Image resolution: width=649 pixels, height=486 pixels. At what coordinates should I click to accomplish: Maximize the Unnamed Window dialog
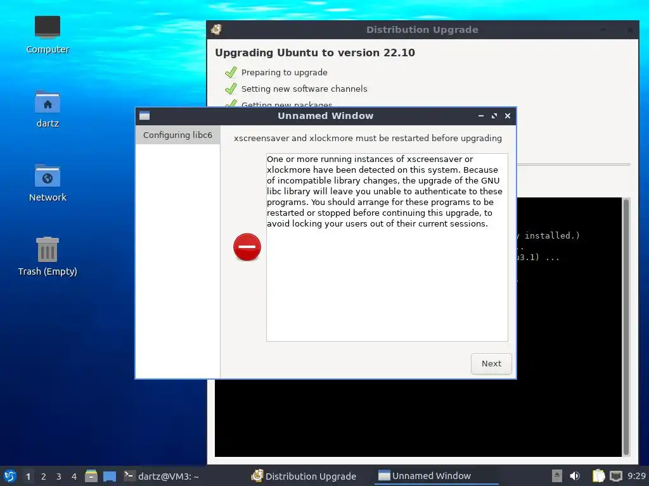494,116
